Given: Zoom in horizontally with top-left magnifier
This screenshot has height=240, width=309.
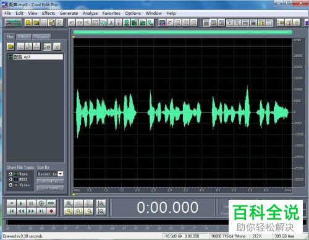Looking at the screenshot, I should coord(69,204).
